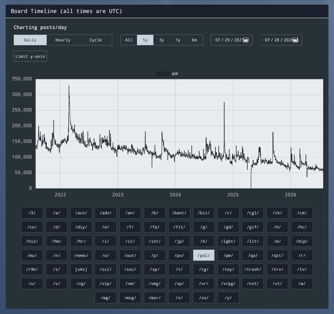334x314 pixels.
Task: Select the /gif/ board
Action: pos(253,227)
